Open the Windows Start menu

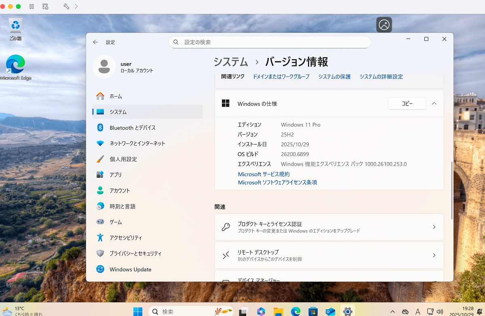pyautogui.click(x=138, y=312)
